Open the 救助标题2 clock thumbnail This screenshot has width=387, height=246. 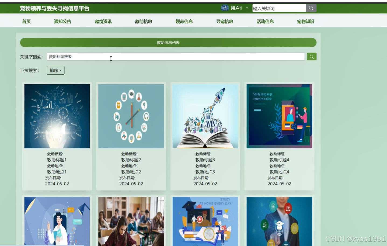(x=131, y=116)
